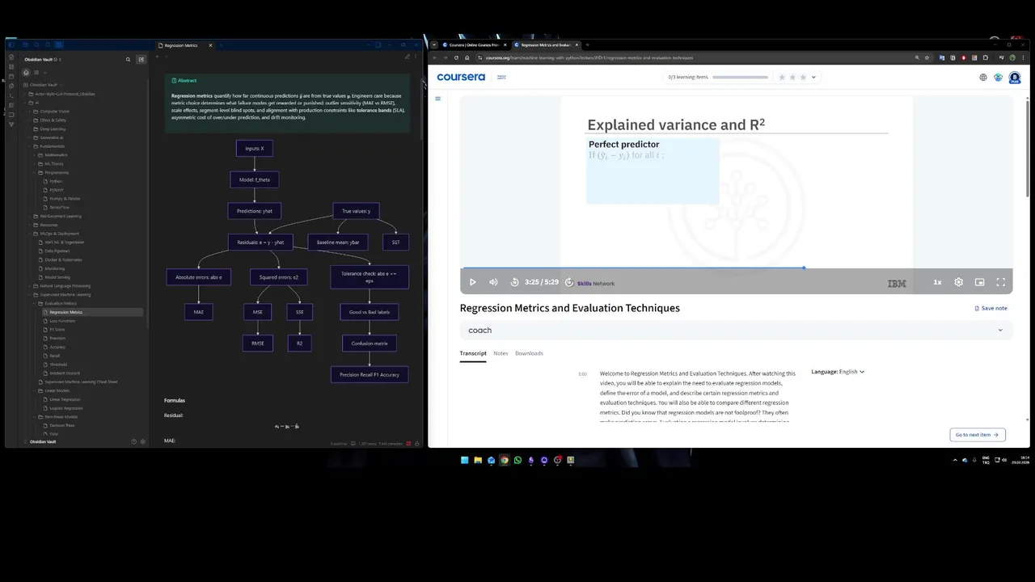
Task: Play the Coursera lecture video
Action: [473, 282]
